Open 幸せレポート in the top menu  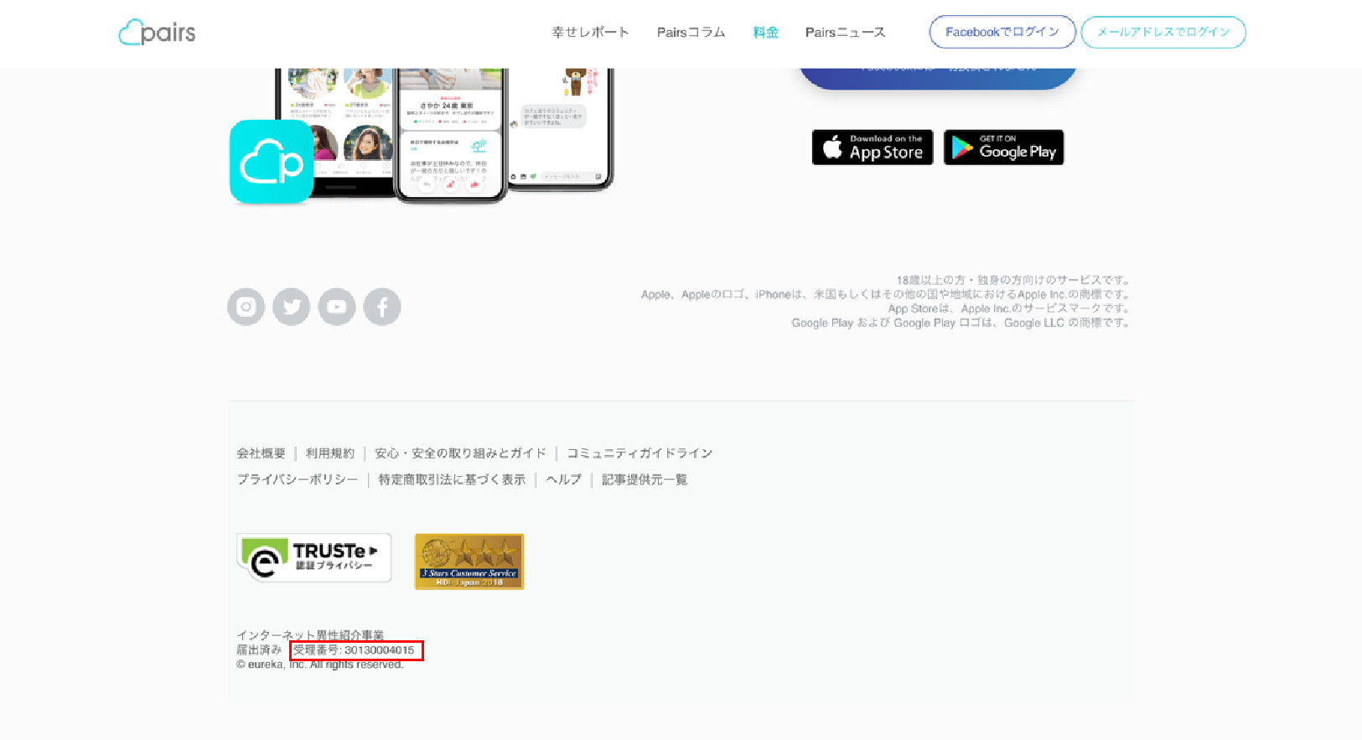590,33
